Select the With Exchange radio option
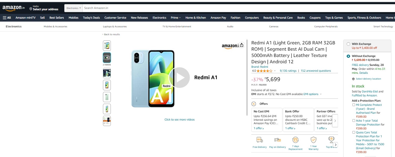 [x=348, y=44]
